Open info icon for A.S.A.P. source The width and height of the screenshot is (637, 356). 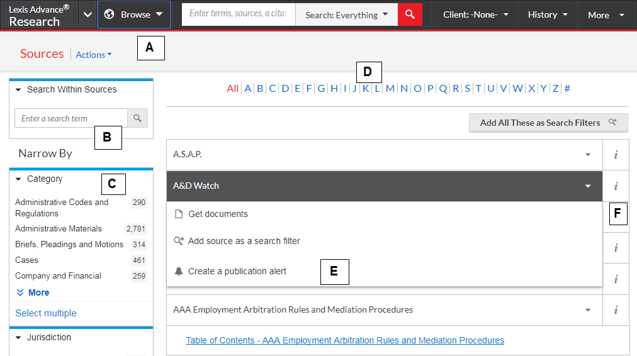[x=616, y=155]
